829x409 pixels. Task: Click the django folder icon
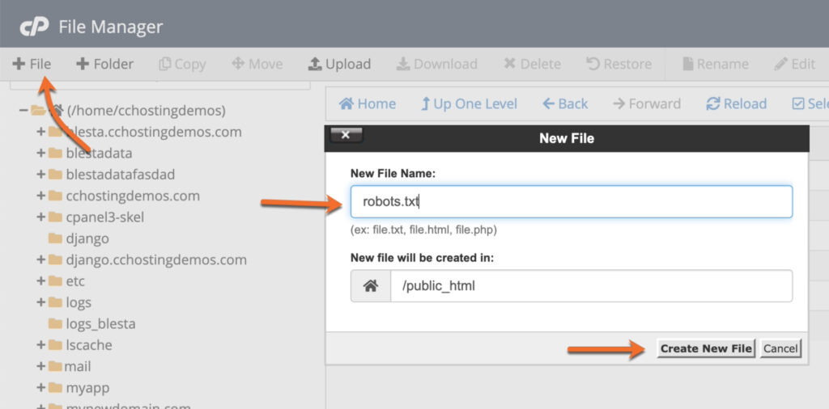tap(56, 238)
